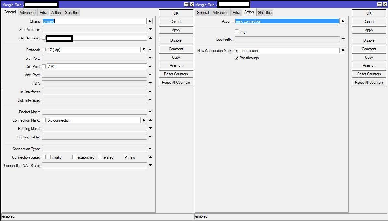Click Copy in the left window
Image resolution: width=388 pixels, height=221 pixels.
point(176,57)
